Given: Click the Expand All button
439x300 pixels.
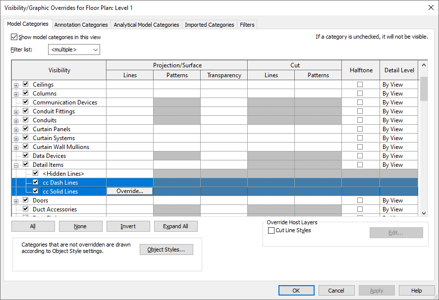Looking at the screenshot, I should coord(176,226).
